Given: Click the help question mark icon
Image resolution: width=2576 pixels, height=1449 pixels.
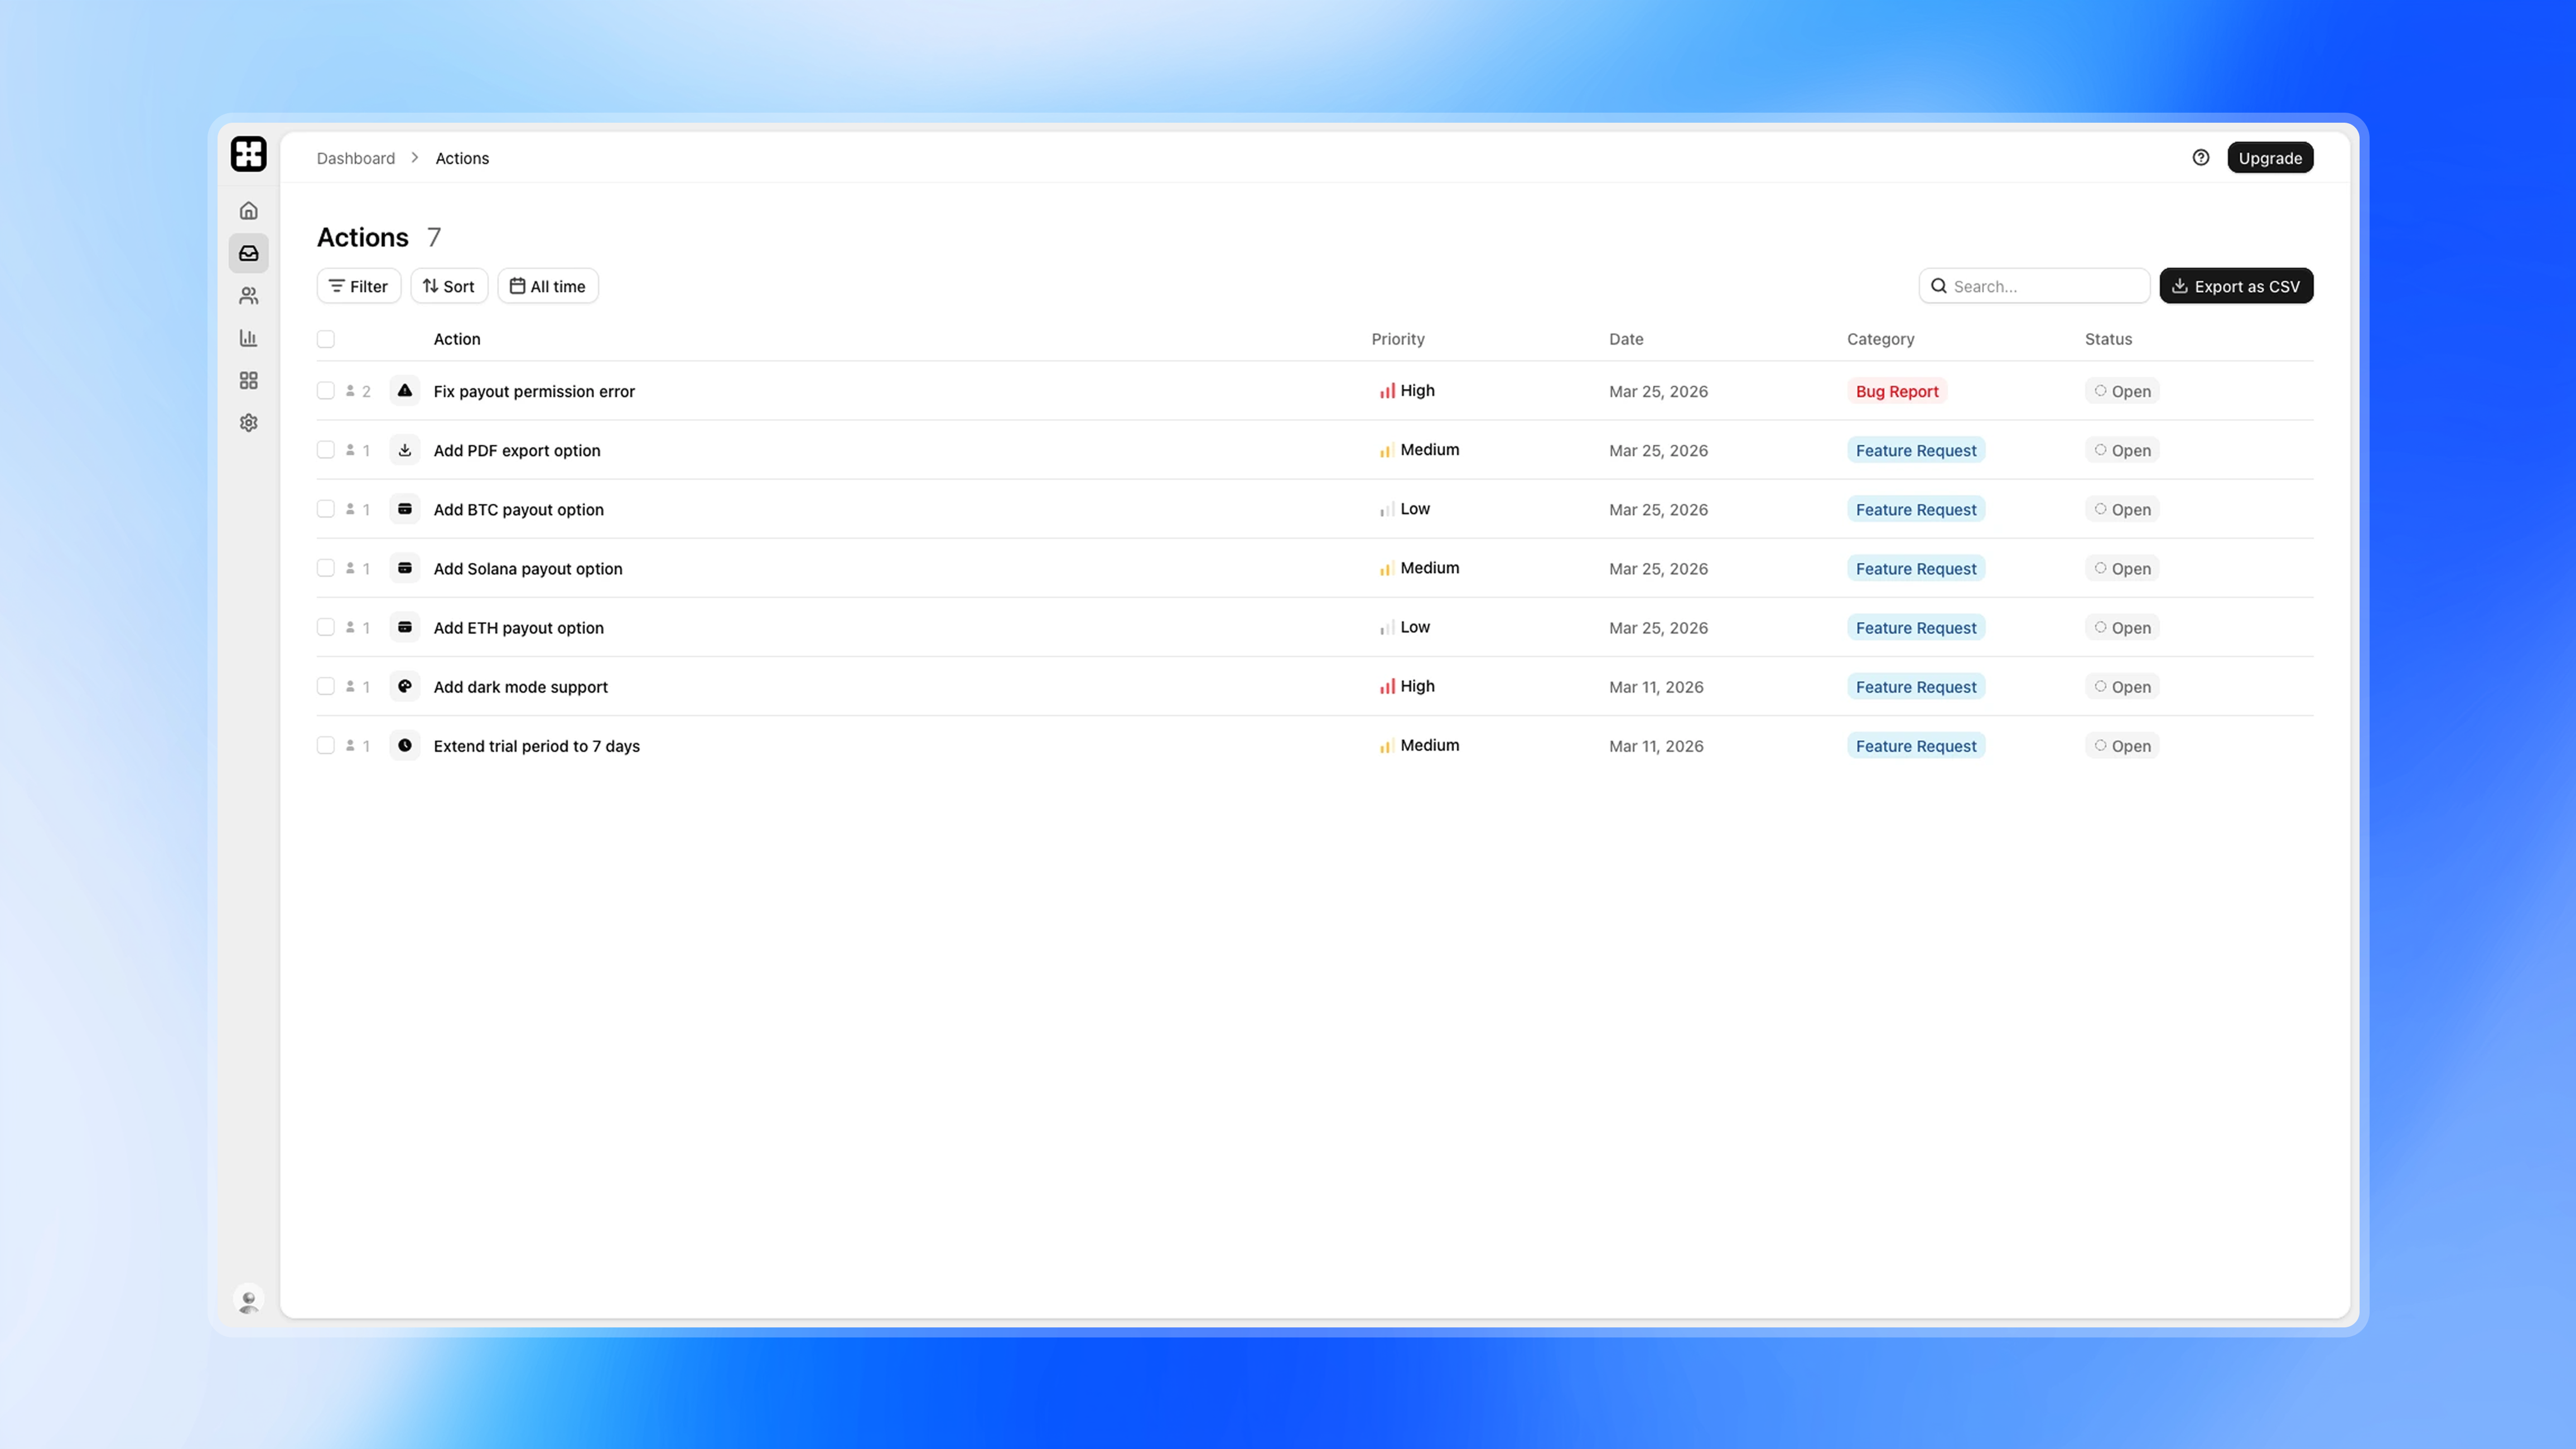Looking at the screenshot, I should [2200, 158].
